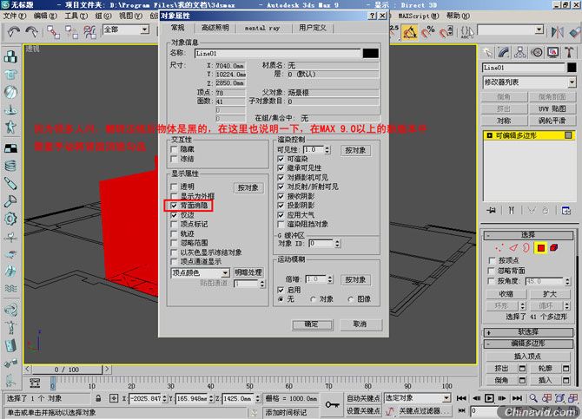Check the 隐藏 checkbox under 交互性
The image size is (582, 419).
tap(174, 149)
